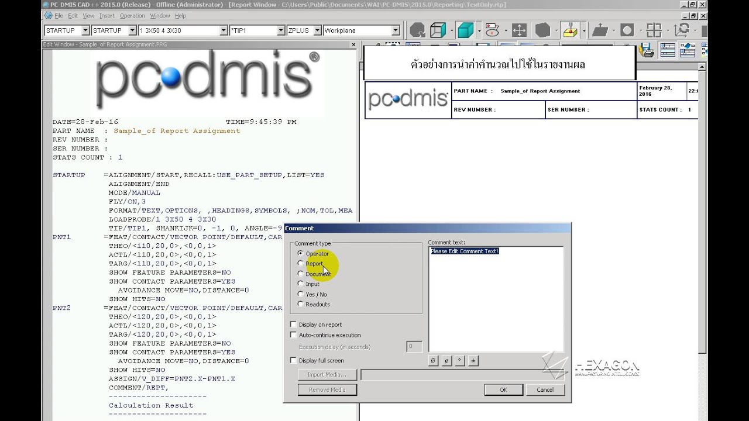749x421 pixels.
Task: Click the circle feature icon
Action: click(627, 30)
